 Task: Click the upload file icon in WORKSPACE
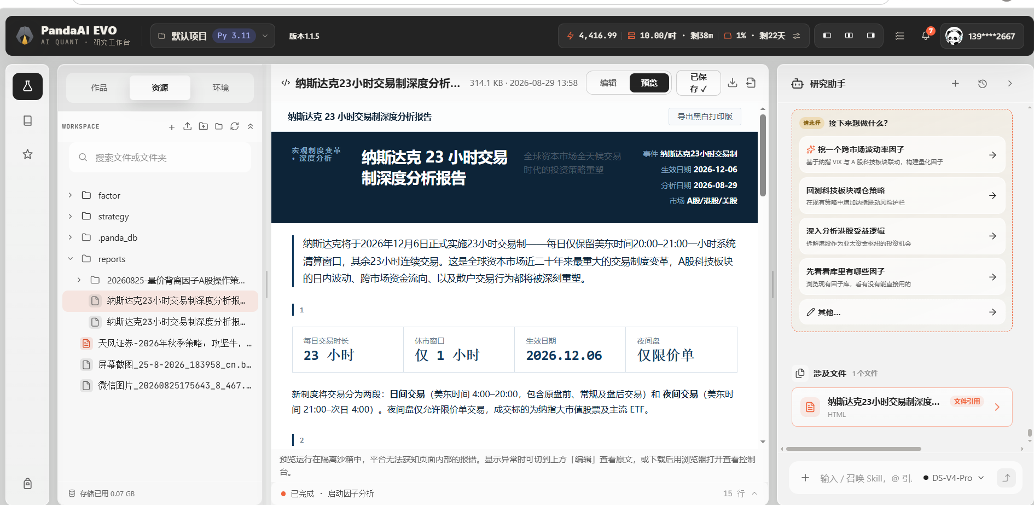click(187, 126)
